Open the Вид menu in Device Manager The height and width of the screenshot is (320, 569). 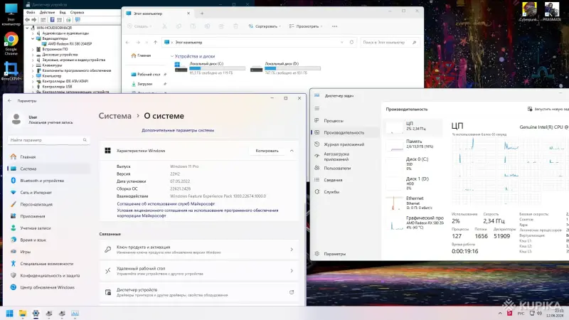[63, 12]
